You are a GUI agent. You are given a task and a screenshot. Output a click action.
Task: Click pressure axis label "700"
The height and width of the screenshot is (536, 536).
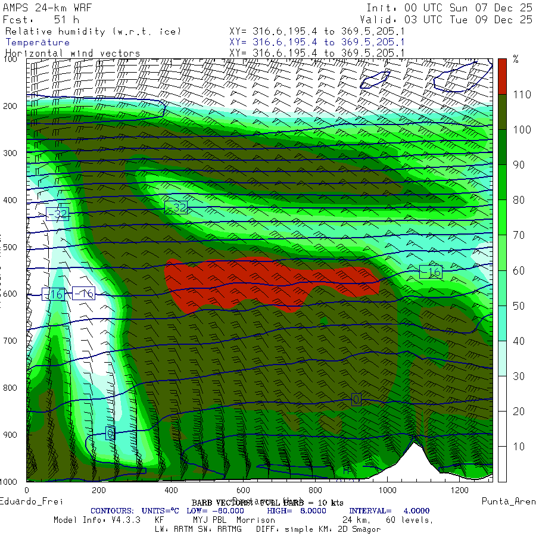tap(10, 341)
